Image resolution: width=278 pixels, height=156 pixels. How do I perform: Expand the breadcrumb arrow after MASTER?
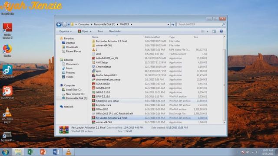pos(131,24)
